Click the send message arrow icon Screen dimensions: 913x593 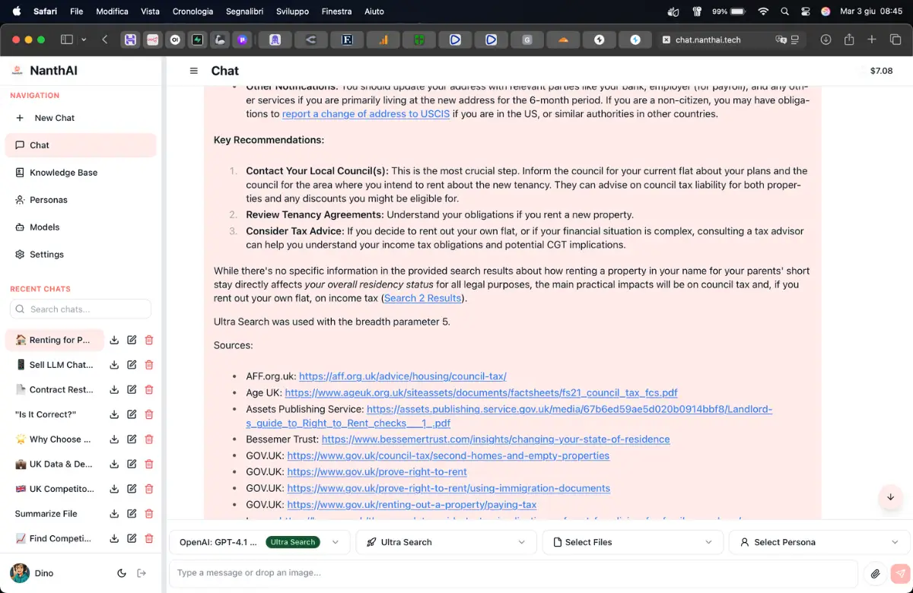pyautogui.click(x=900, y=573)
